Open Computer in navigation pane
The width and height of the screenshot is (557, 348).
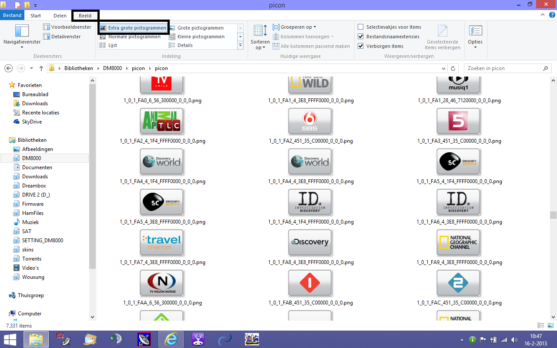(30, 314)
